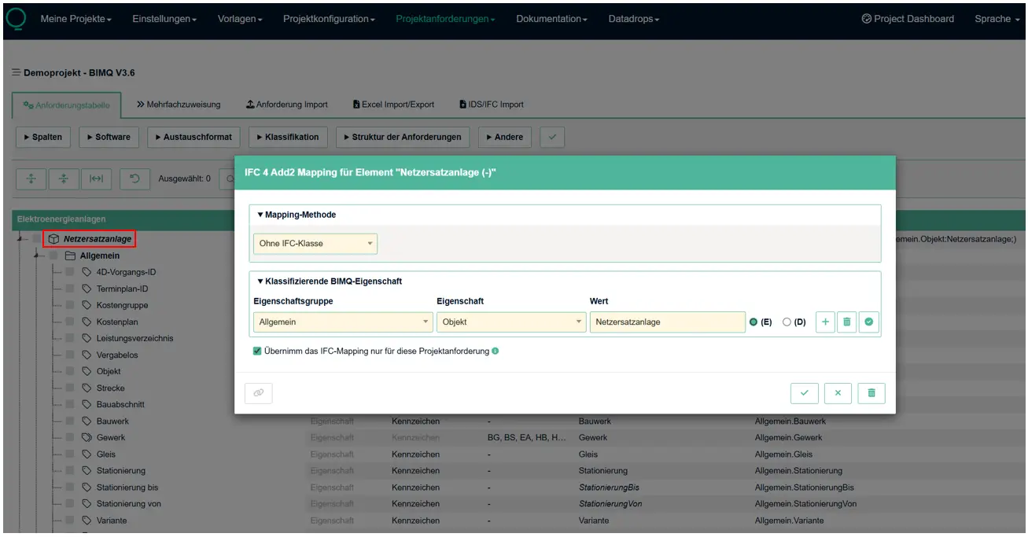Click the fit column width icon
This screenshot has width=1028, height=537.
coord(96,178)
